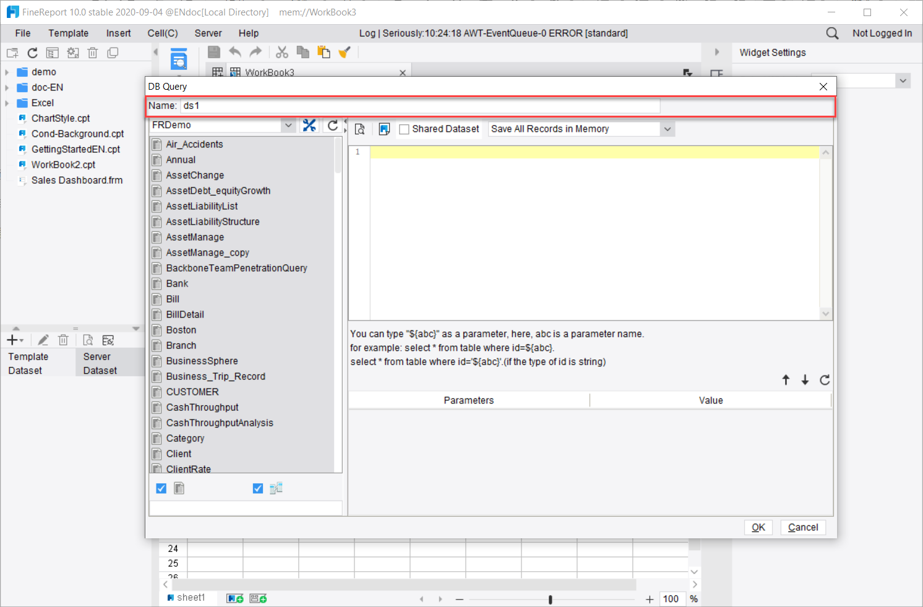Select the sheet1 tab
The height and width of the screenshot is (607, 923).
tap(186, 598)
